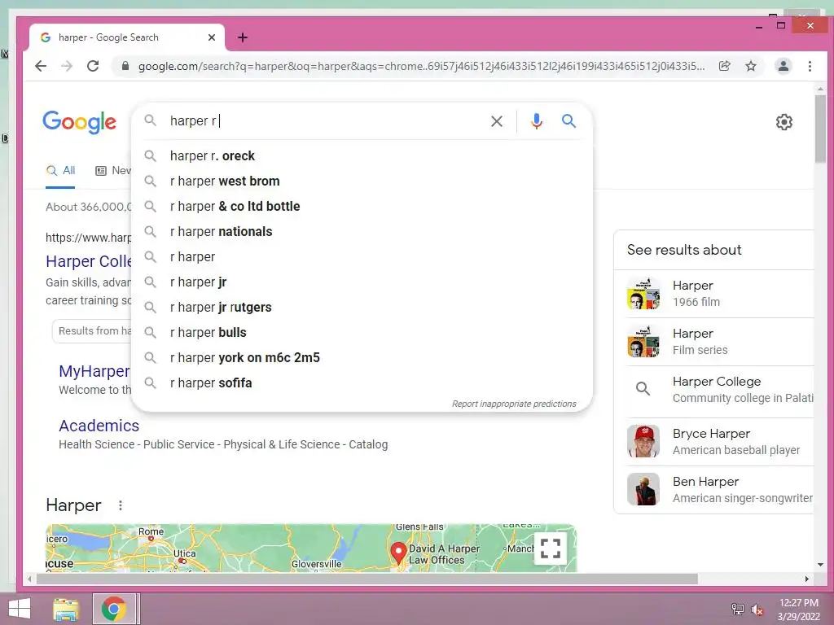Open Windows Start button

(x=20, y=609)
